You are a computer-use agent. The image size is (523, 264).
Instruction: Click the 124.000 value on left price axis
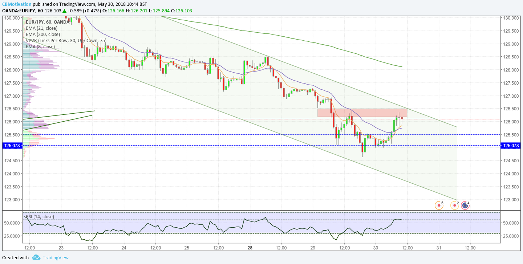click(x=12, y=174)
